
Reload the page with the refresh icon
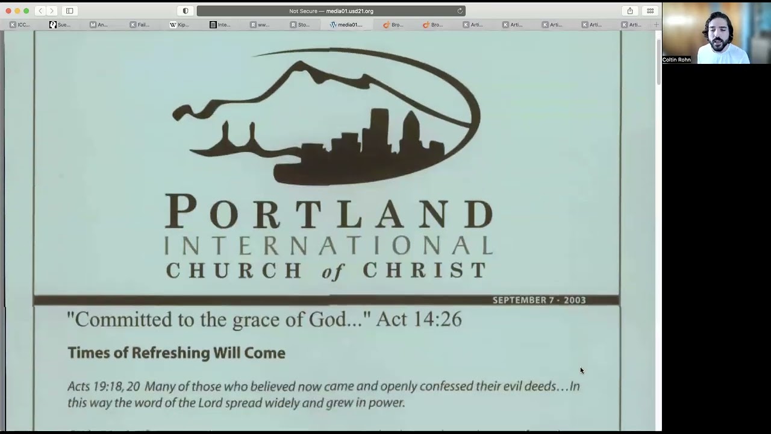point(460,11)
